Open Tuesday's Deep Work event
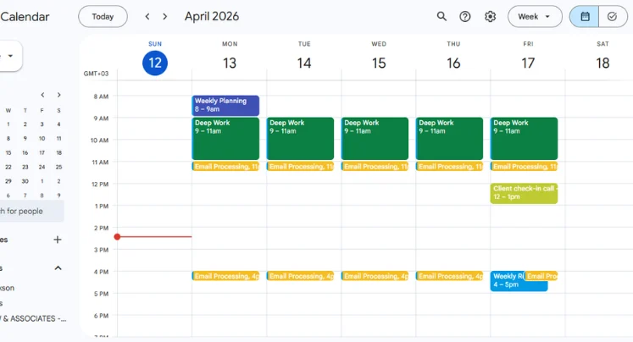Image resolution: width=633 pixels, height=342 pixels. pyautogui.click(x=300, y=139)
